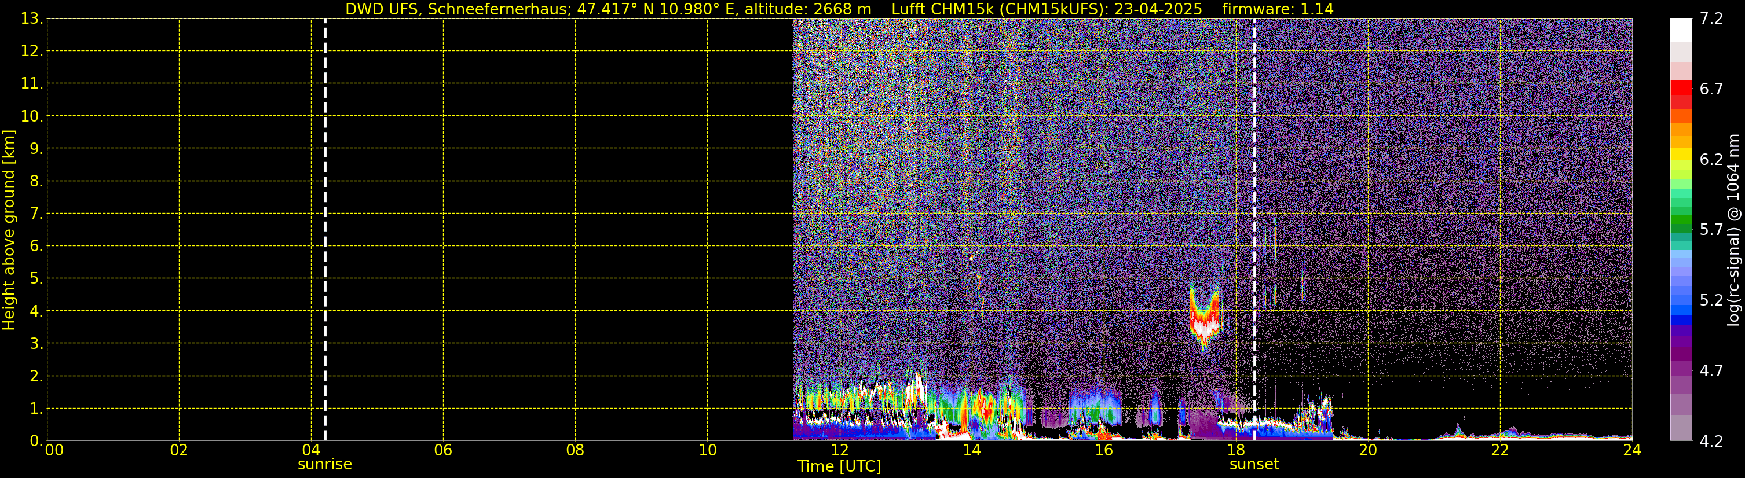
Task: Click the 'firmware: 1.14' title text
Action: [x=1278, y=9]
